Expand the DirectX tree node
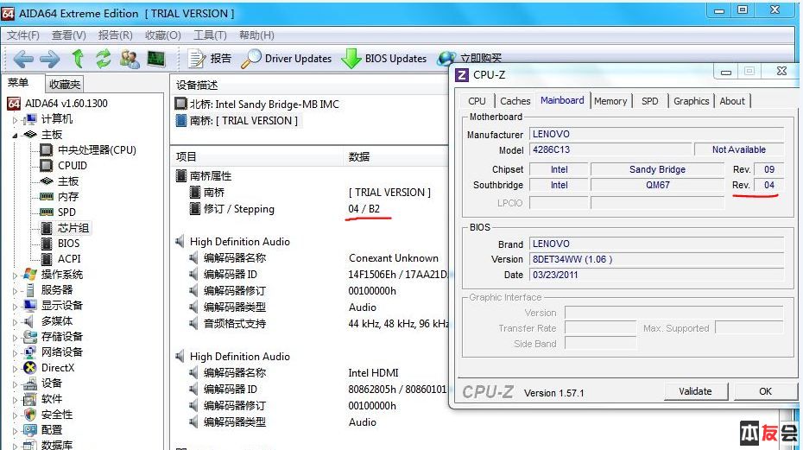803x450 pixels. tap(15, 369)
